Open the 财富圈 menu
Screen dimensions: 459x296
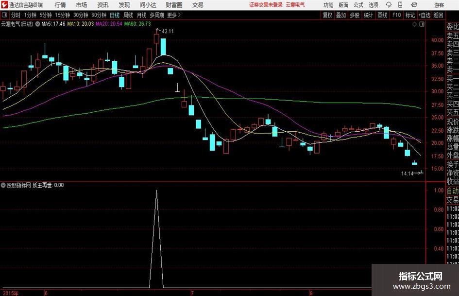(x=174, y=5)
